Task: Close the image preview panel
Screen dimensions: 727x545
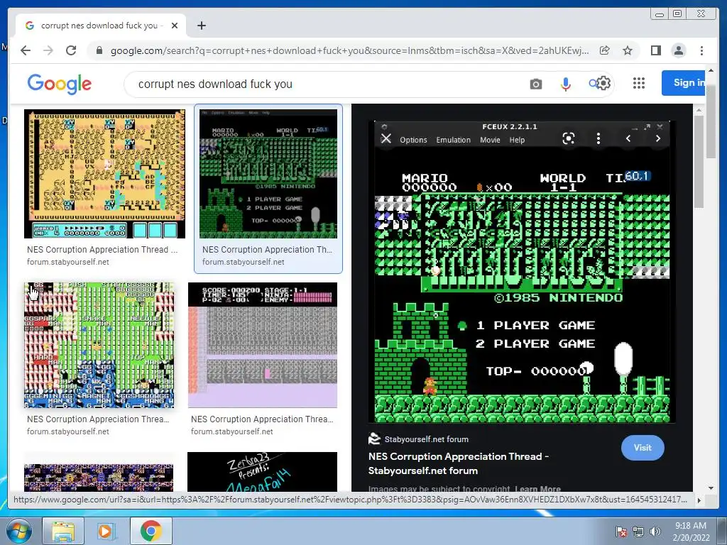Action: 386,138
